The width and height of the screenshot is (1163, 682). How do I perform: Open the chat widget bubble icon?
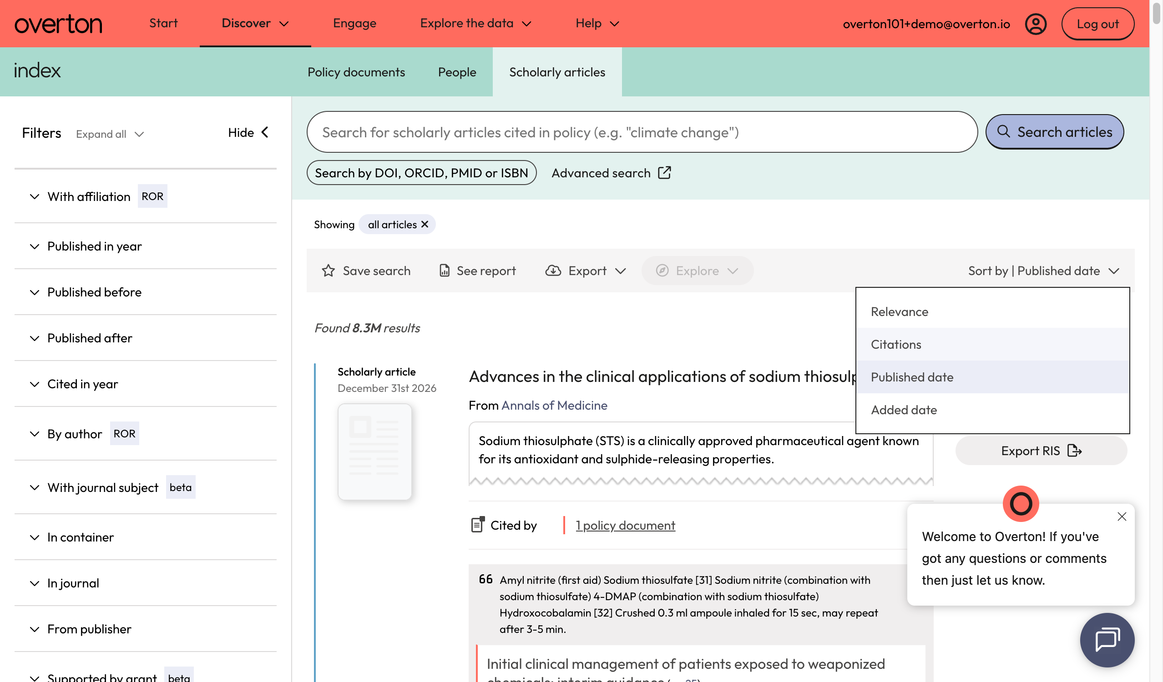[x=1107, y=640]
